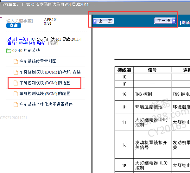Click table cell 1H
Viewport: 190px width, 173px height.
pos(124,107)
